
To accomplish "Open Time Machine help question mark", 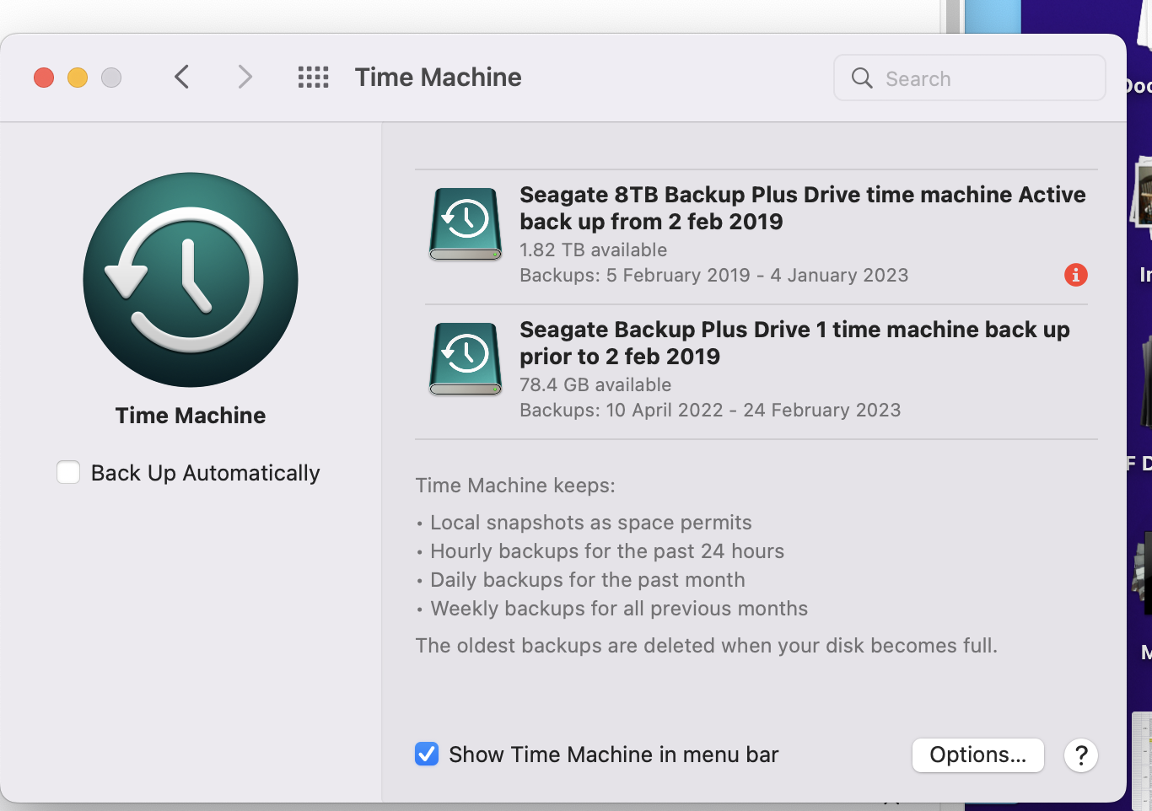I will [1081, 755].
